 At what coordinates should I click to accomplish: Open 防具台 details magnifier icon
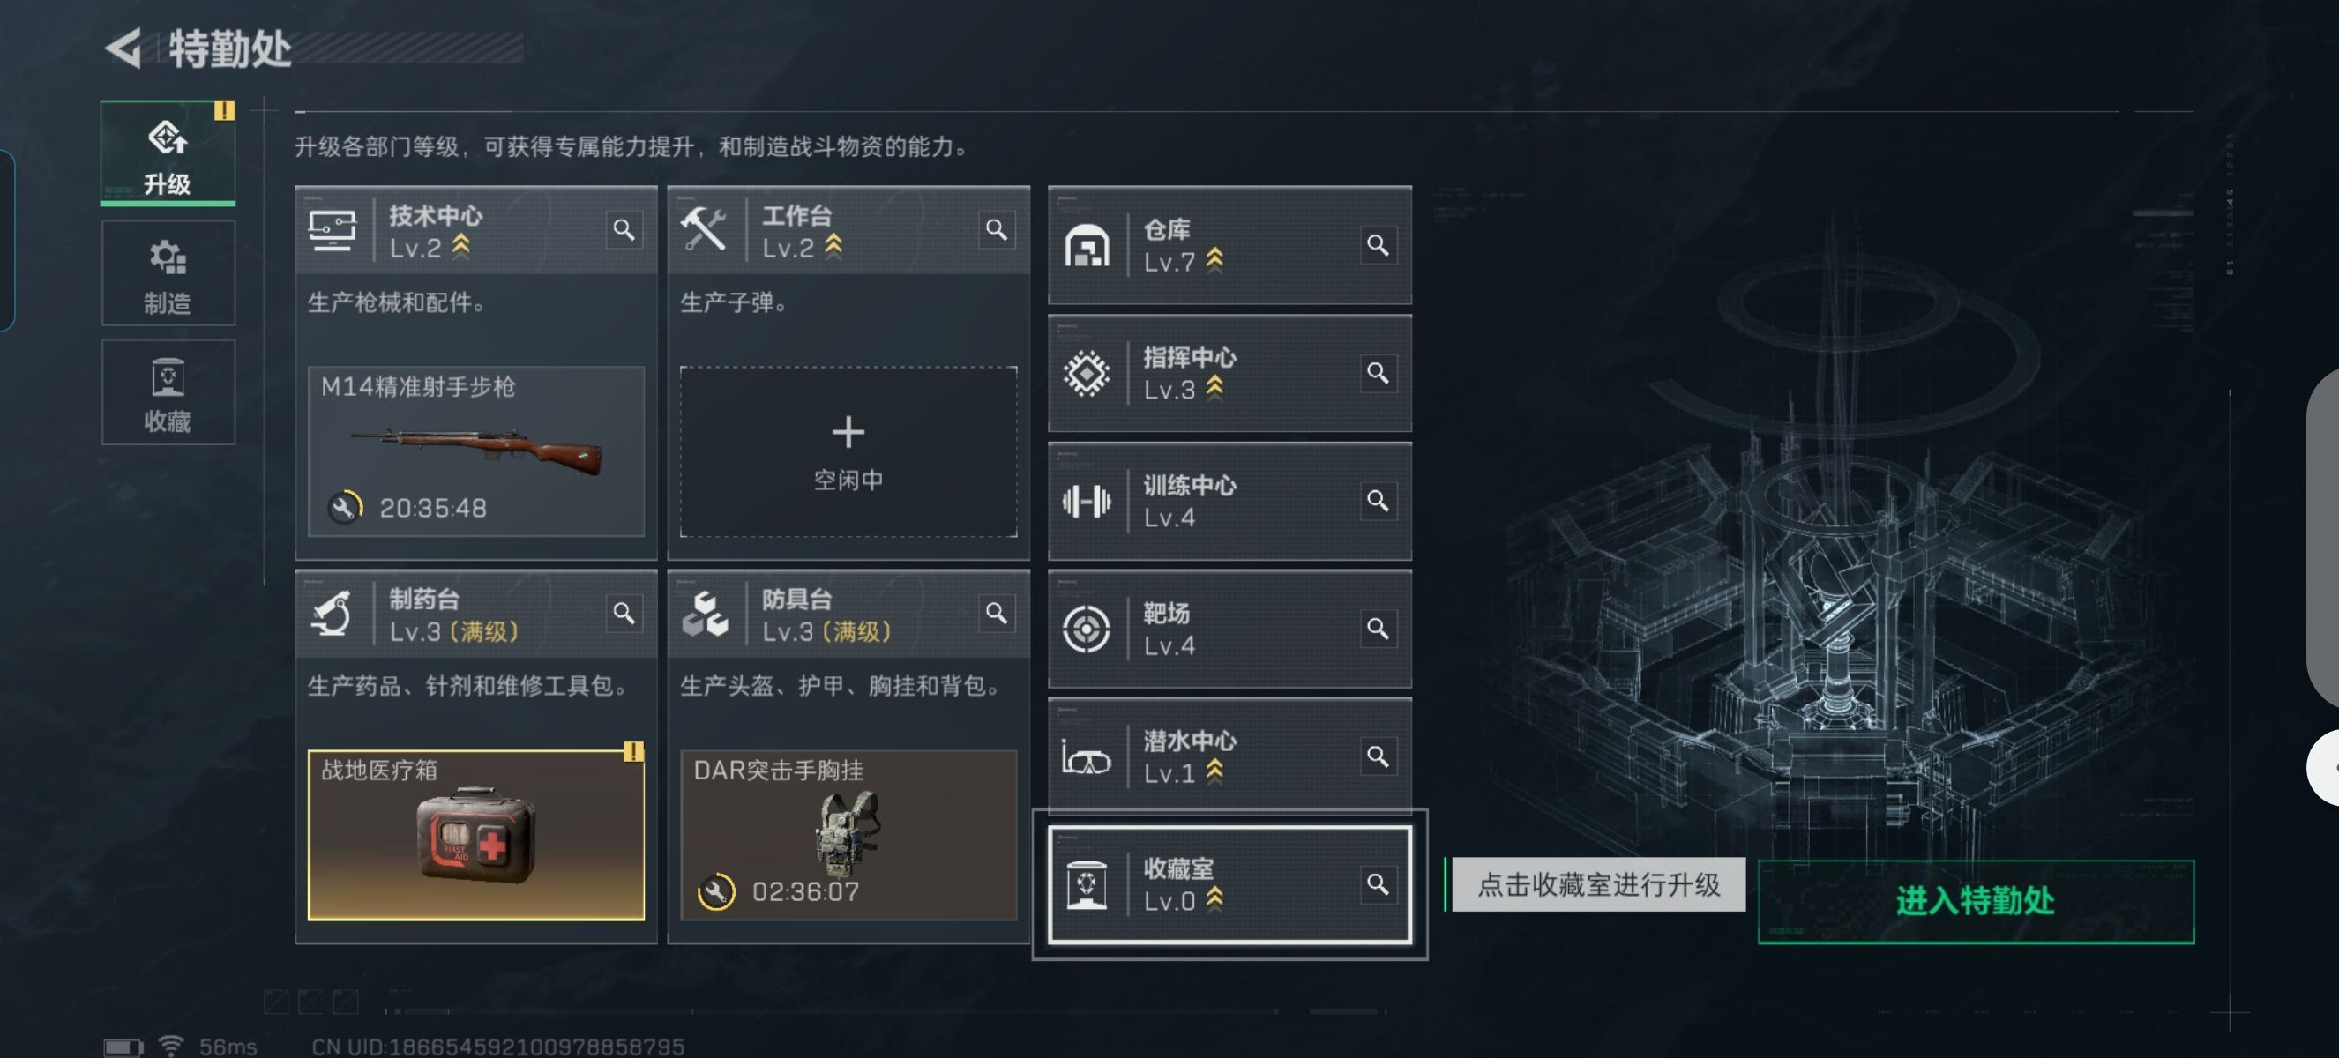coord(996,615)
